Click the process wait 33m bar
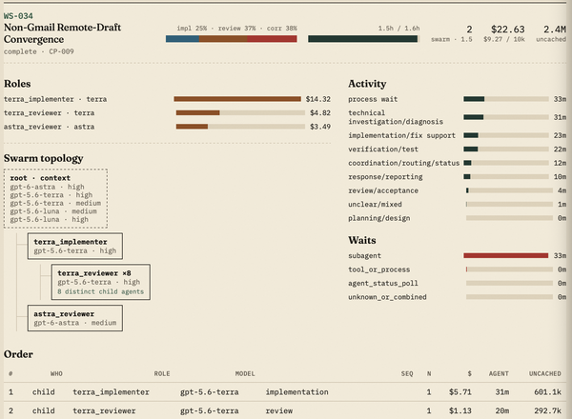 [x=506, y=99]
